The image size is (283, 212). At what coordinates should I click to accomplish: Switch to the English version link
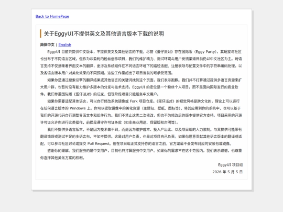tap(65, 44)
